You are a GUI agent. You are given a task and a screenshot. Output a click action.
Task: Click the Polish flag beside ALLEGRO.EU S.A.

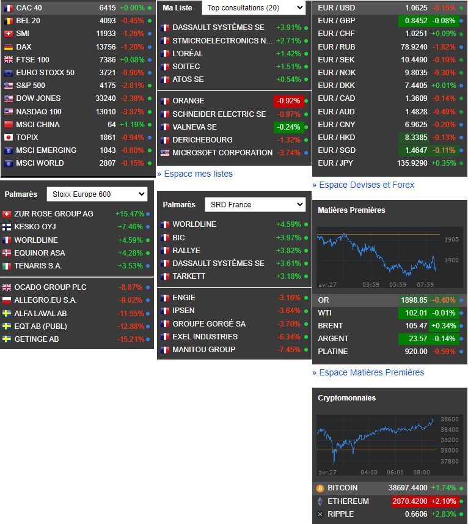click(7, 300)
